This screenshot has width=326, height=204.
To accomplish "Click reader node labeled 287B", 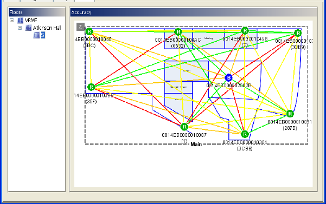I will [x=290, y=114].
